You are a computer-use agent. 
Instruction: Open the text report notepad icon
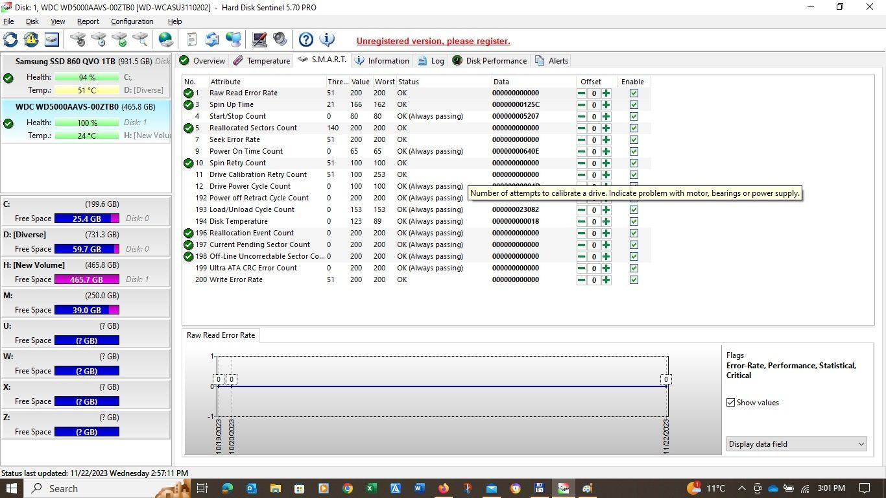pos(192,40)
